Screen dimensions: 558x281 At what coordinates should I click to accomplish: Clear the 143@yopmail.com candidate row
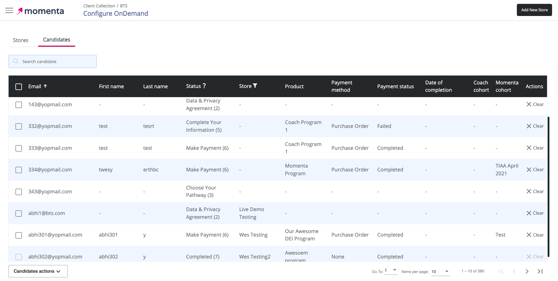pyautogui.click(x=535, y=104)
